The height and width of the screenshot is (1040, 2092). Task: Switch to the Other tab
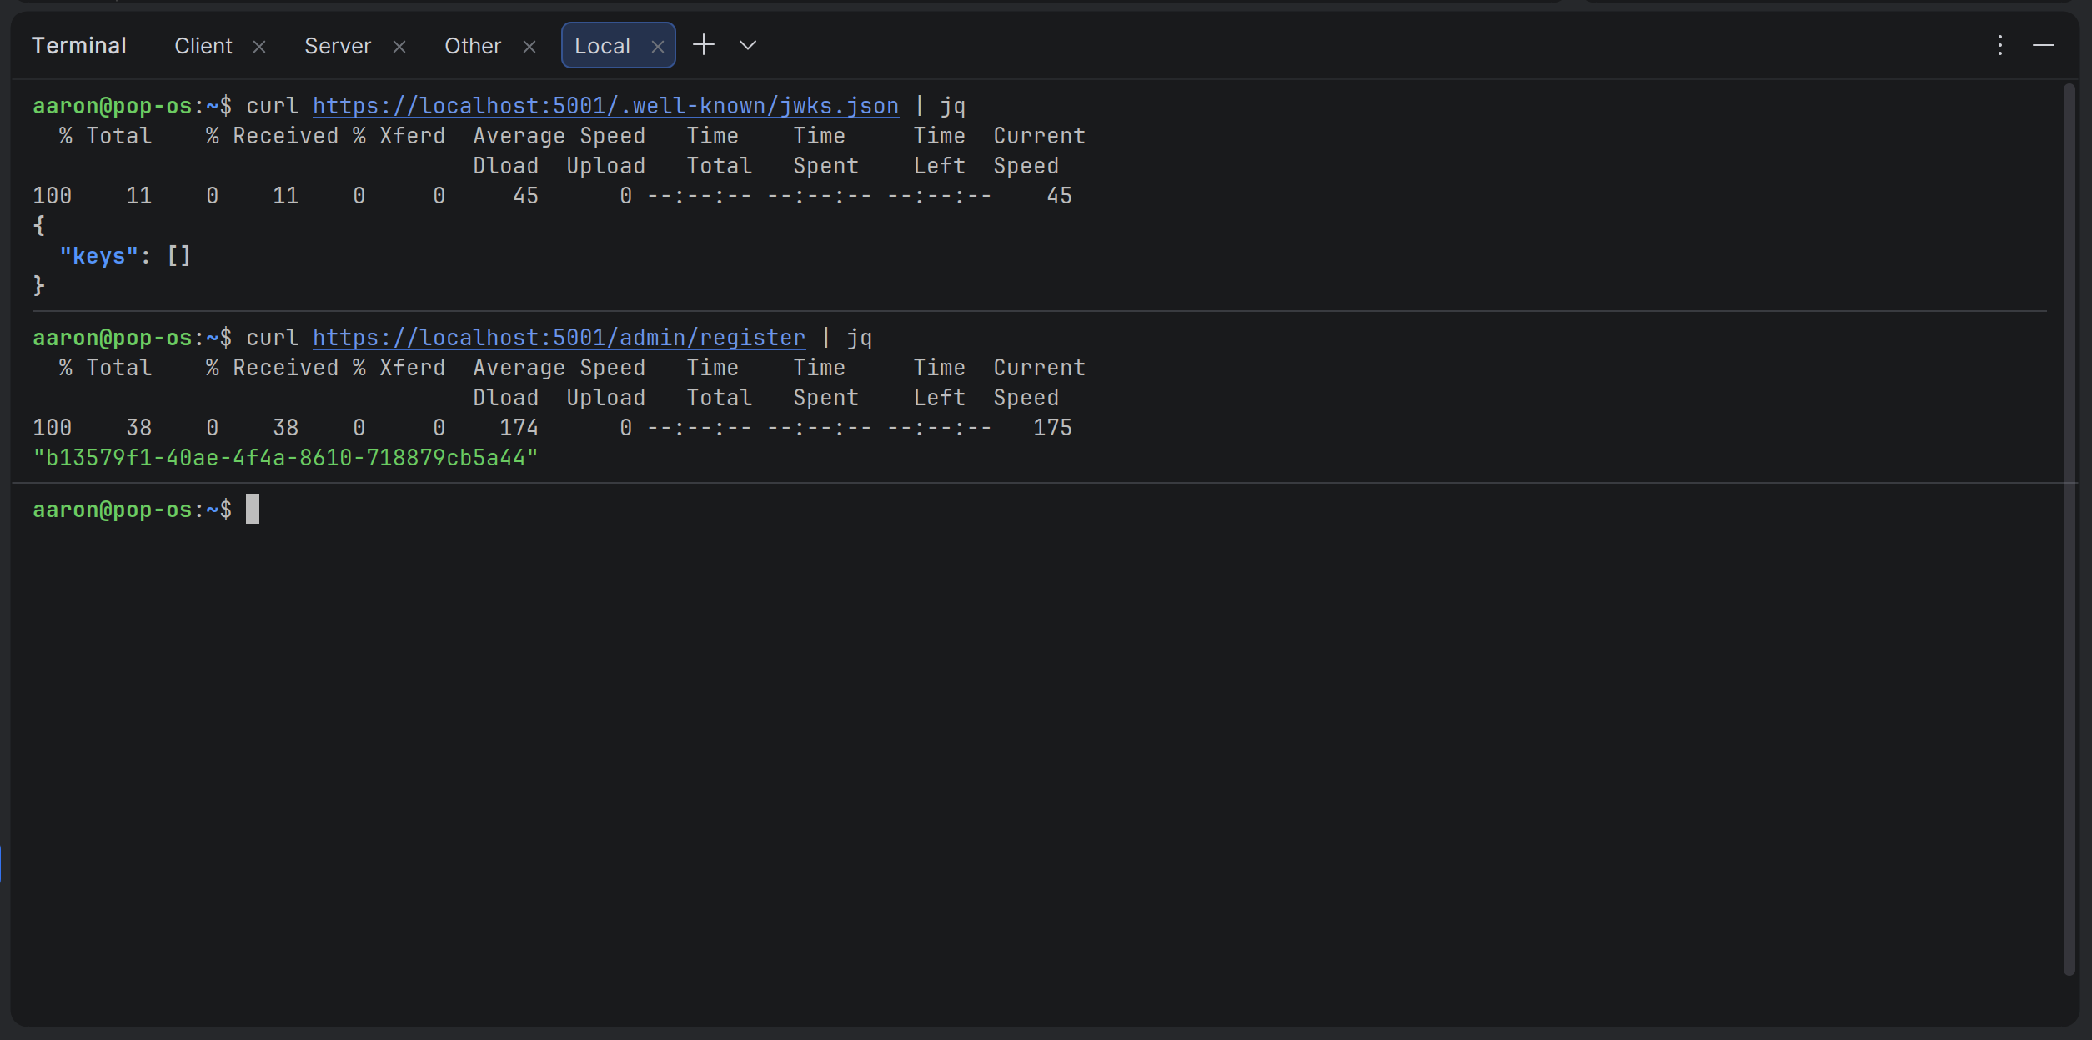(x=473, y=46)
